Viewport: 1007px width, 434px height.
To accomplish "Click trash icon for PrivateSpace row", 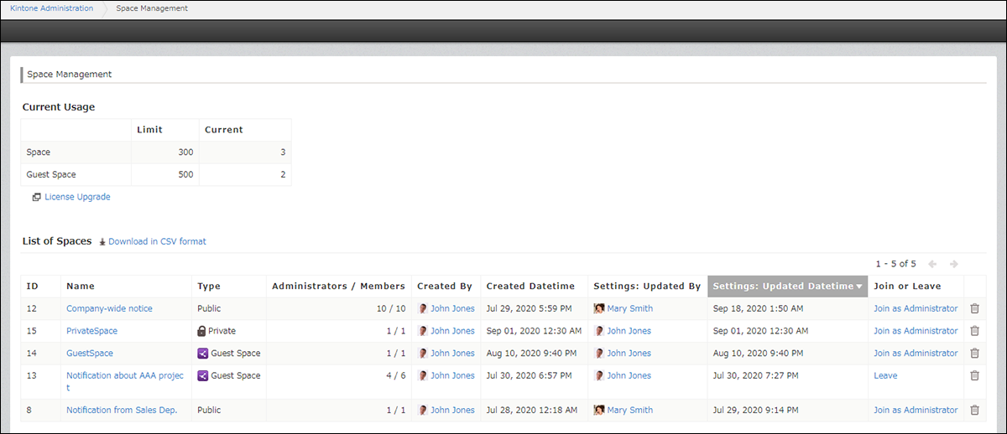I will point(974,331).
